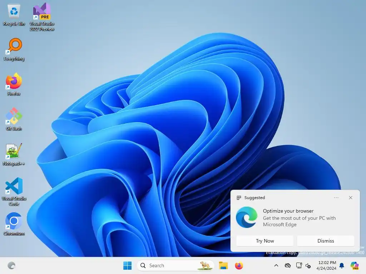Dismiss the Optimize your browser suggestion
This screenshot has width=366, height=274.
[x=326, y=241]
